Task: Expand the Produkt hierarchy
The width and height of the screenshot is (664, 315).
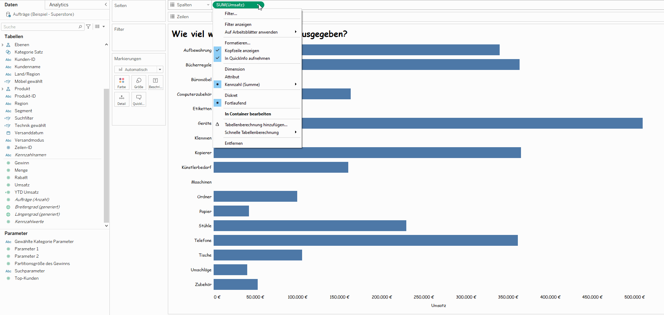Action: click(2, 89)
